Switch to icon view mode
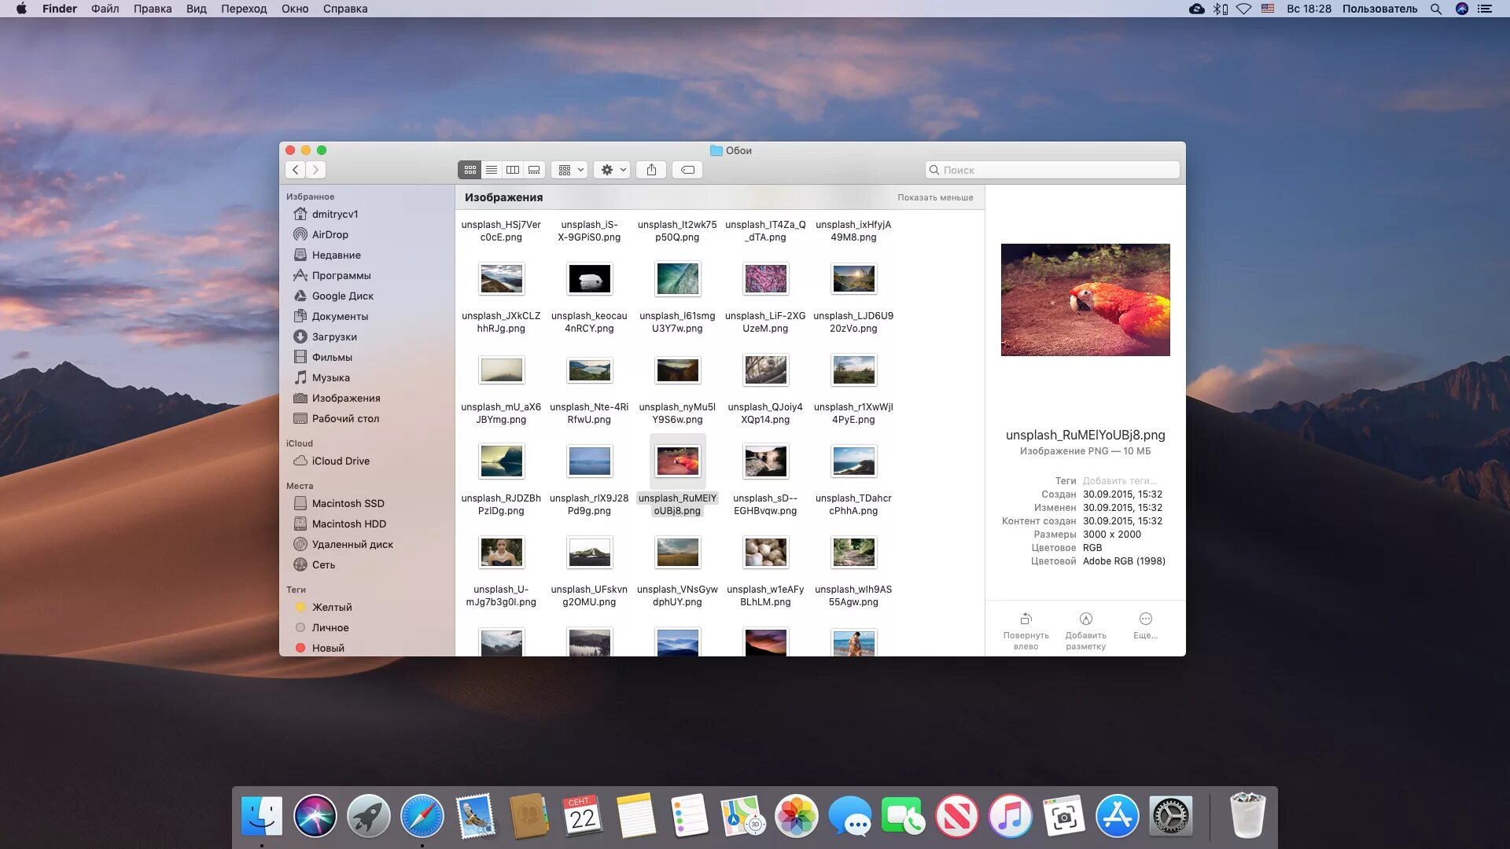1510x849 pixels. [470, 170]
